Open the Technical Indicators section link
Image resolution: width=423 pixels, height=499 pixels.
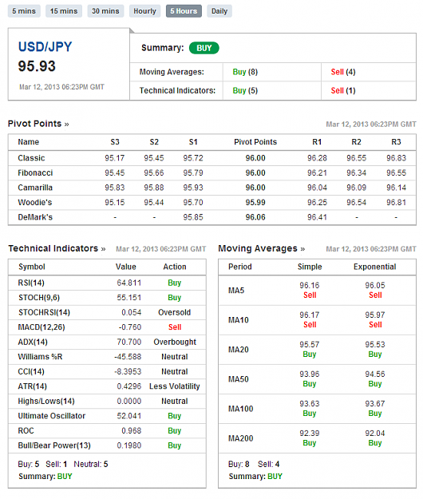(x=57, y=248)
